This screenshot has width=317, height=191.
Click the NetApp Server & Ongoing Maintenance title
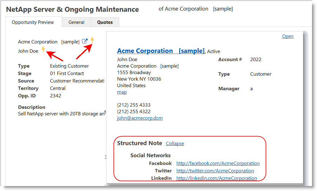(x=72, y=9)
